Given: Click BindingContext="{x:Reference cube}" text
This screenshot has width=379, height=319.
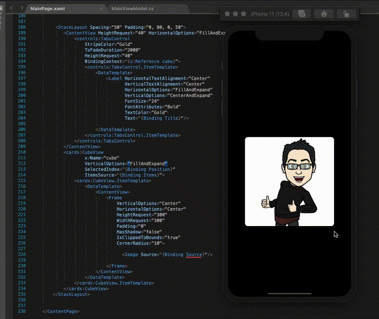Looking at the screenshot, I should [x=131, y=61].
